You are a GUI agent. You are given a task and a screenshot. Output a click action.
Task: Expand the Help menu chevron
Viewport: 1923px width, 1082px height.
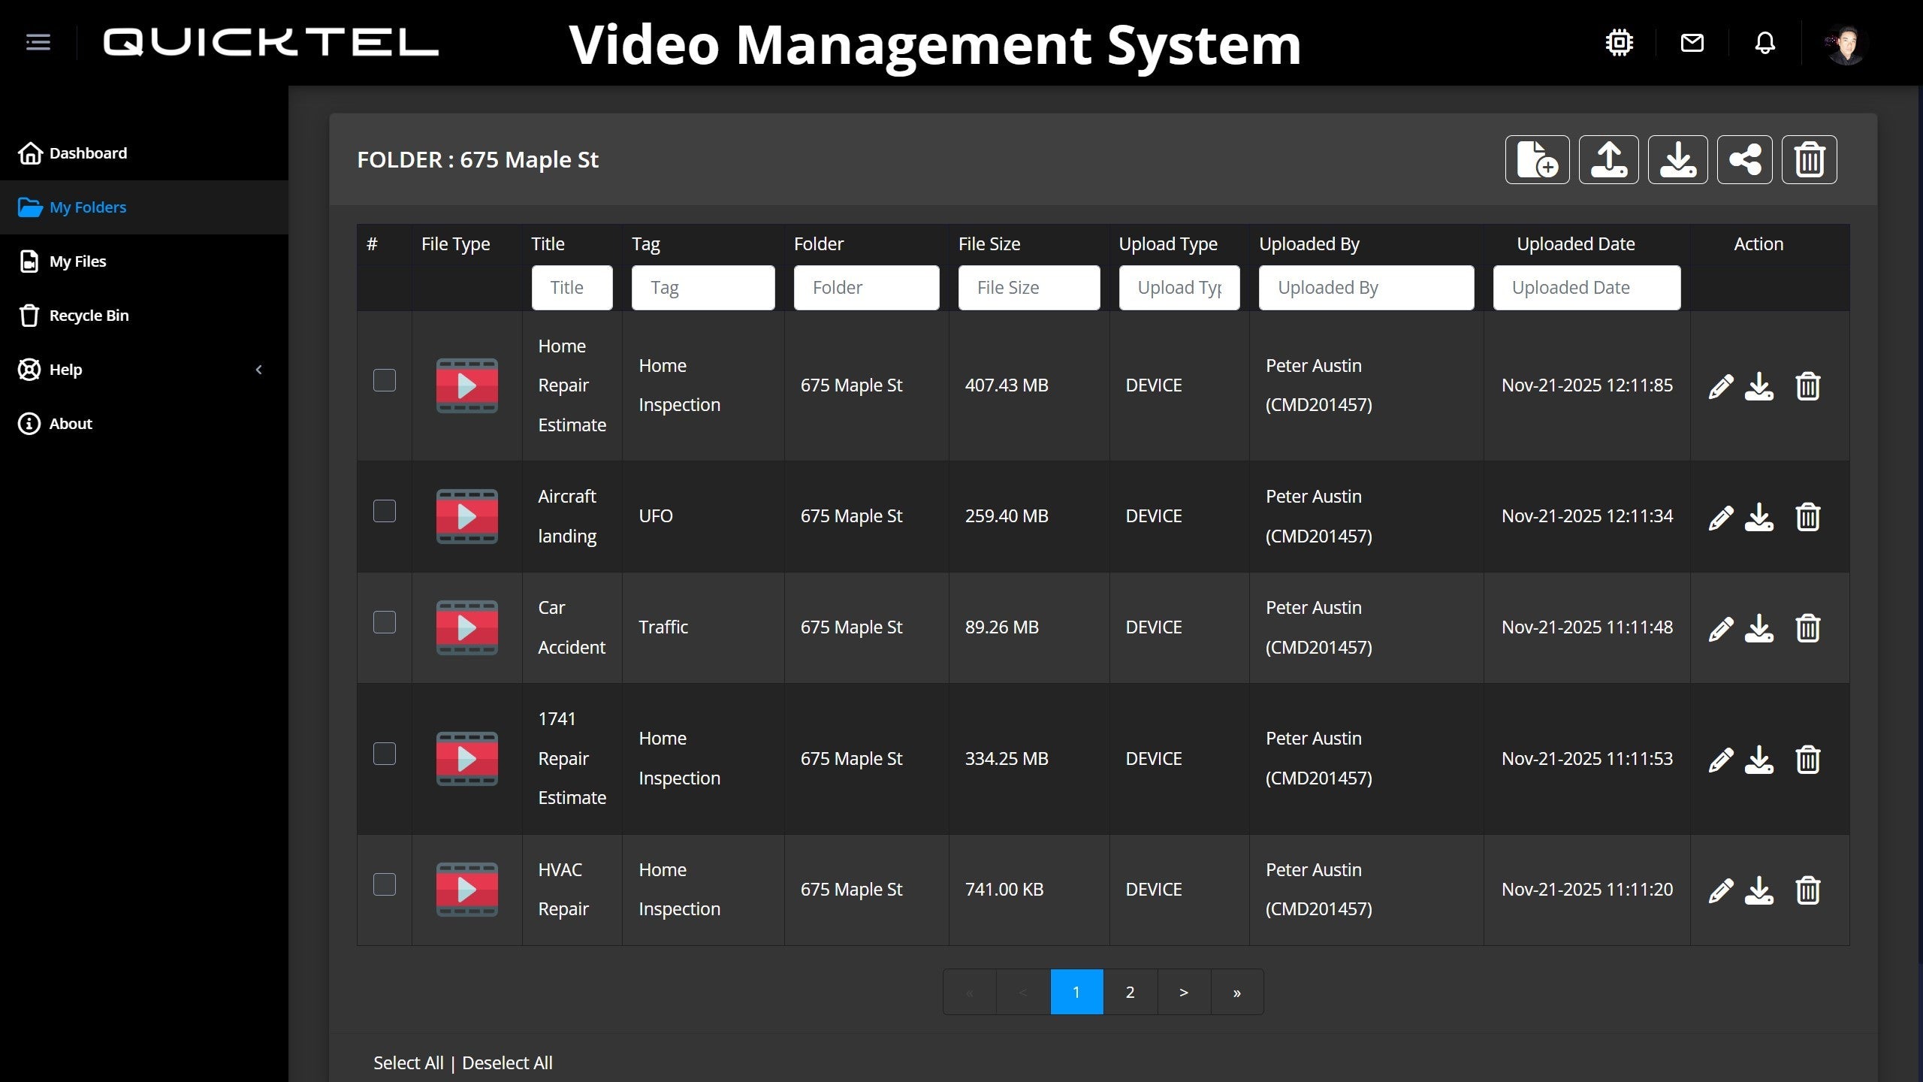259,370
